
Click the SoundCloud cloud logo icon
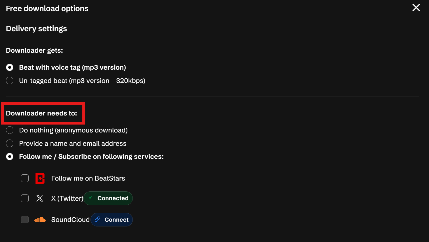point(40,220)
